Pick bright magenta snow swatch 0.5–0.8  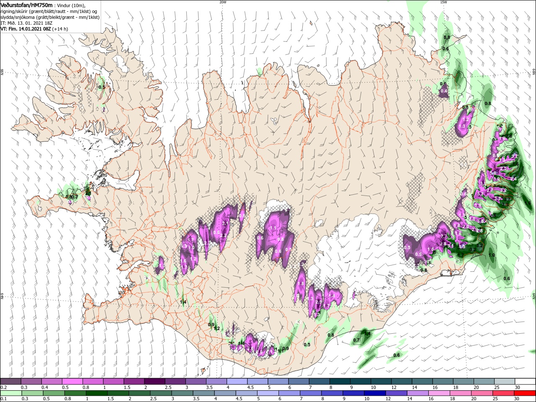click(72, 381)
